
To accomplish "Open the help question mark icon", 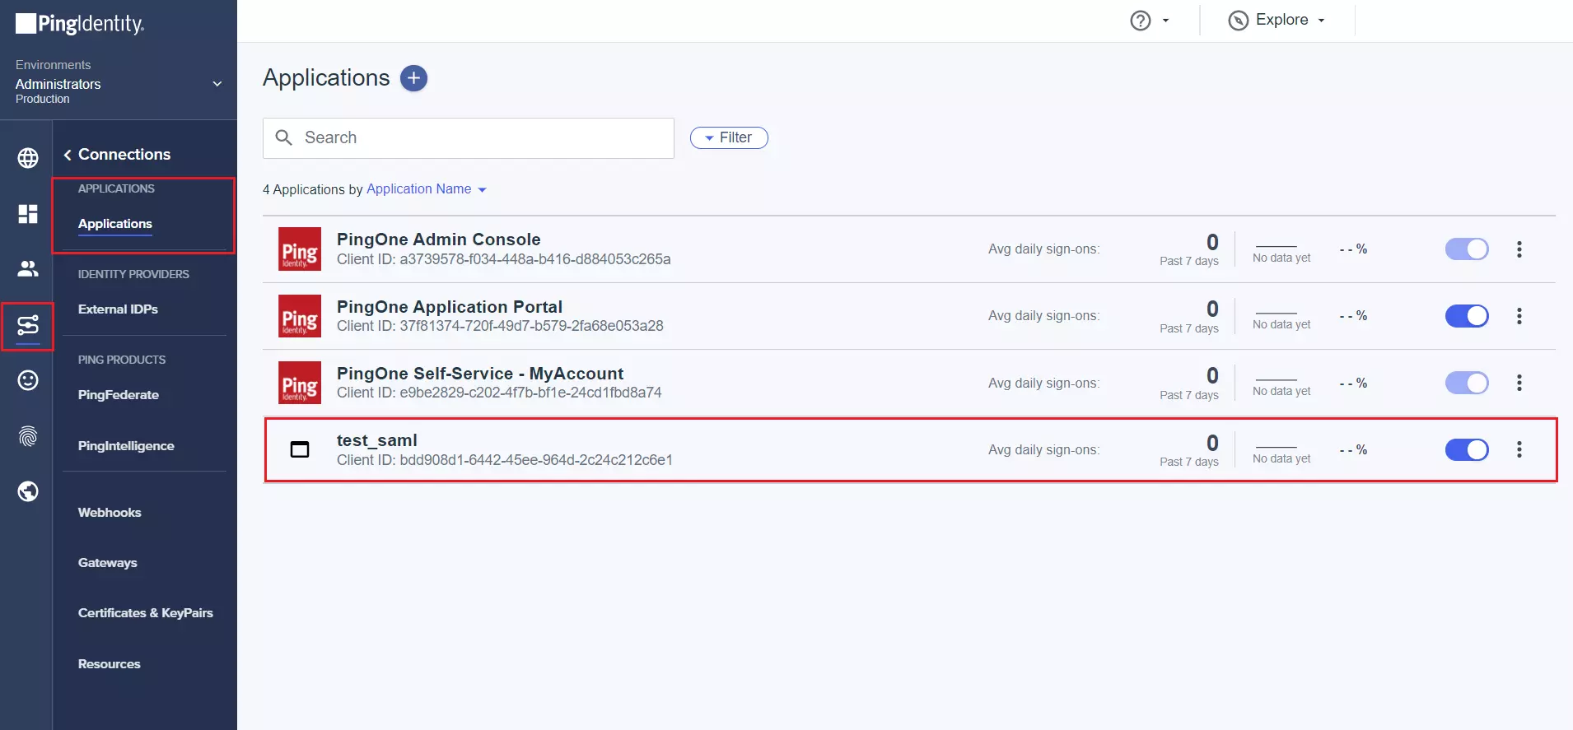I will [x=1141, y=21].
